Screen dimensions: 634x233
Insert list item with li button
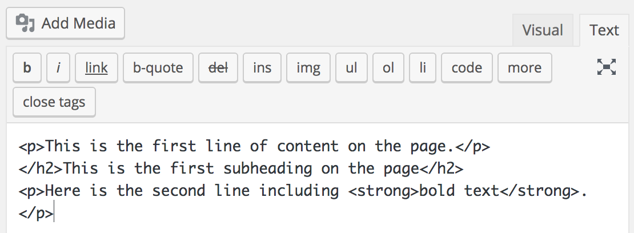point(423,68)
